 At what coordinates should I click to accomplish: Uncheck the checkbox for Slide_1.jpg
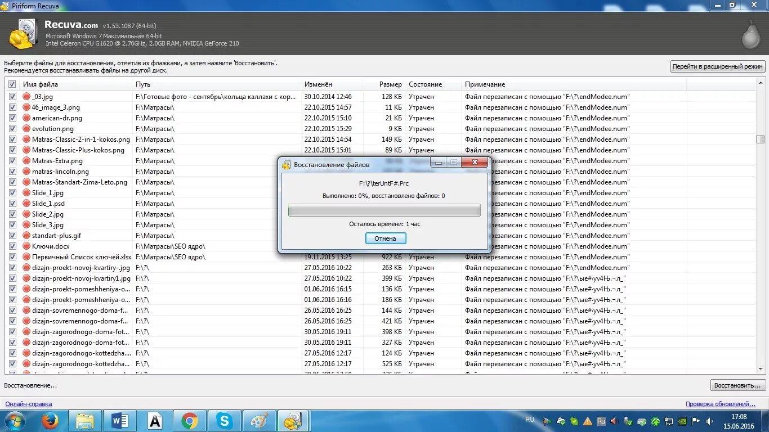click(x=12, y=193)
